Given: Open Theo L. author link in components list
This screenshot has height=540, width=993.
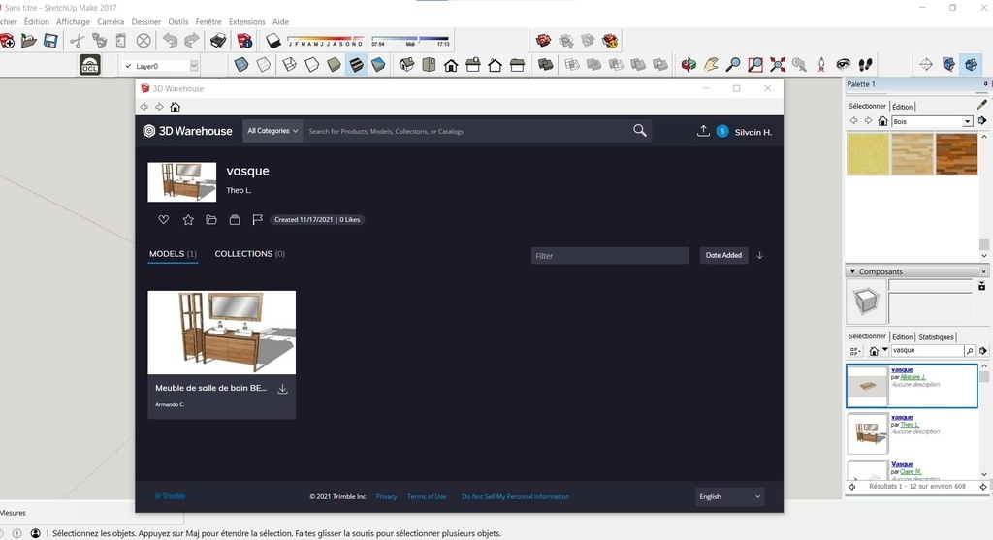Looking at the screenshot, I should pyautogui.click(x=910, y=425).
